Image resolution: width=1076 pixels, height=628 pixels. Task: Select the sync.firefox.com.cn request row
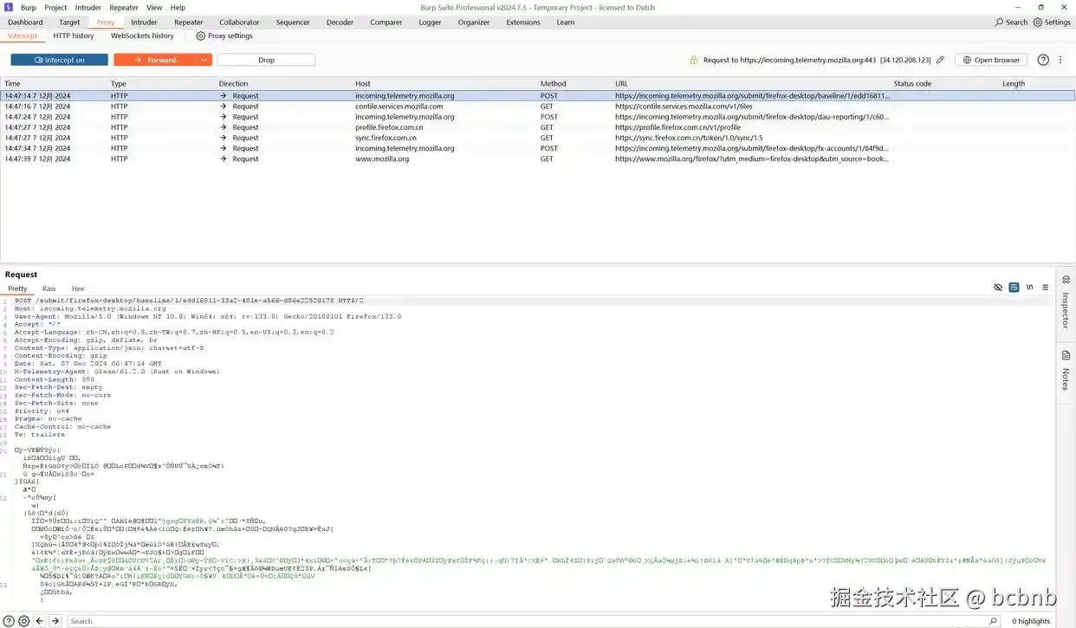[537, 138]
